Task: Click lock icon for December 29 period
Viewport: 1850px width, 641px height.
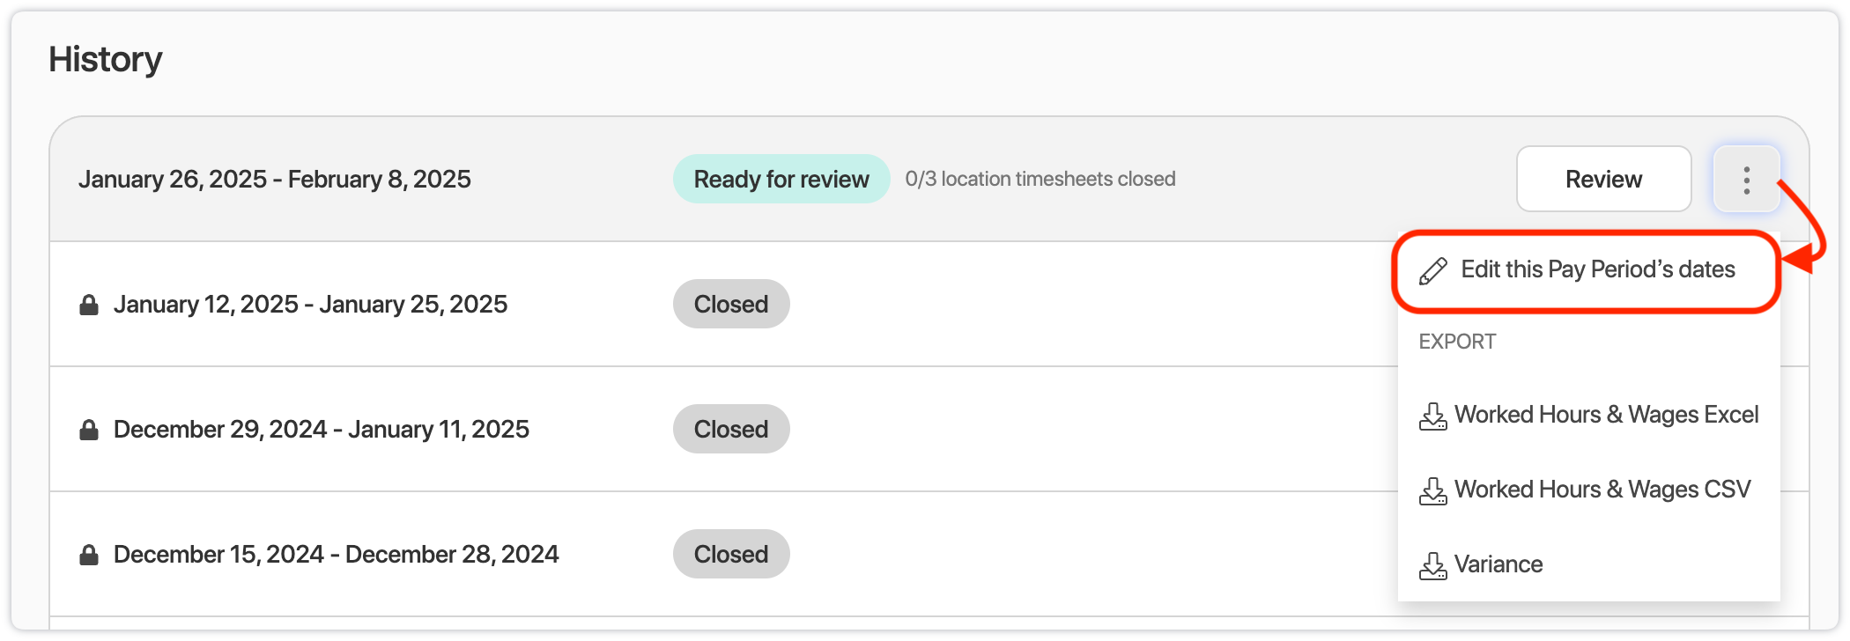Action: (x=89, y=430)
